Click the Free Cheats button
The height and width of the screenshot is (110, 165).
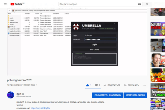click(x=94, y=49)
